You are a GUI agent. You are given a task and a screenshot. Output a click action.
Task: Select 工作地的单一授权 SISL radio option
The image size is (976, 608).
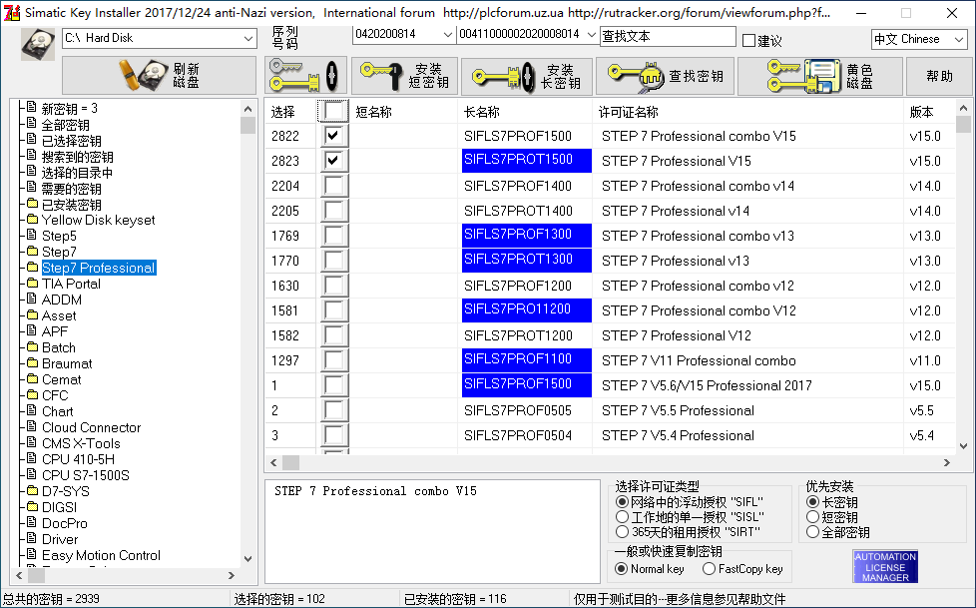click(622, 516)
